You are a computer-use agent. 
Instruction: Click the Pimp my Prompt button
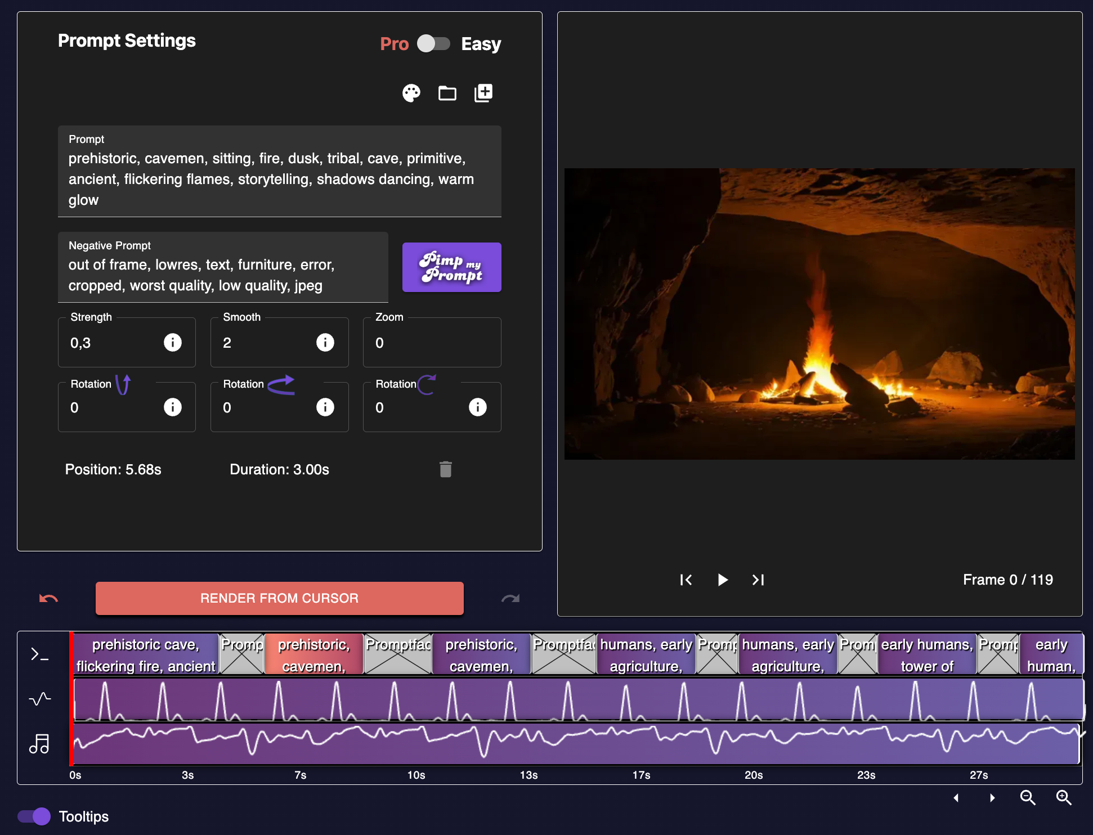tap(451, 267)
